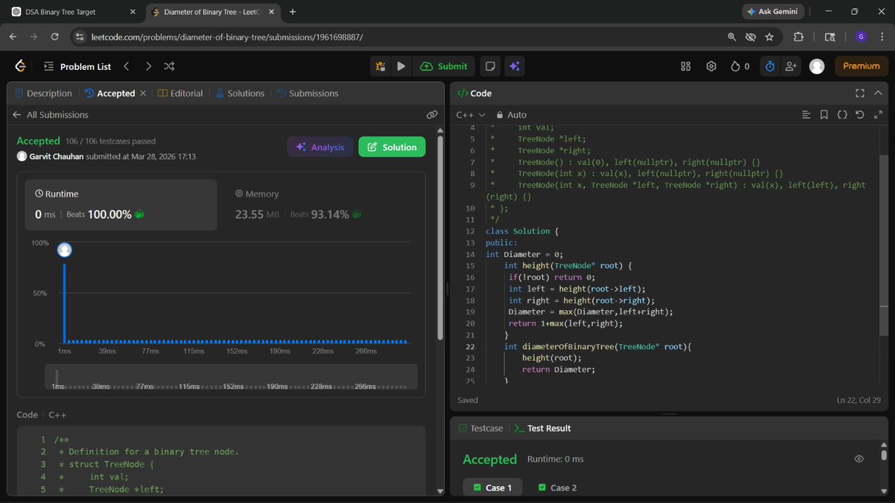
Task: Switch to the Editorial tab
Action: [x=180, y=93]
